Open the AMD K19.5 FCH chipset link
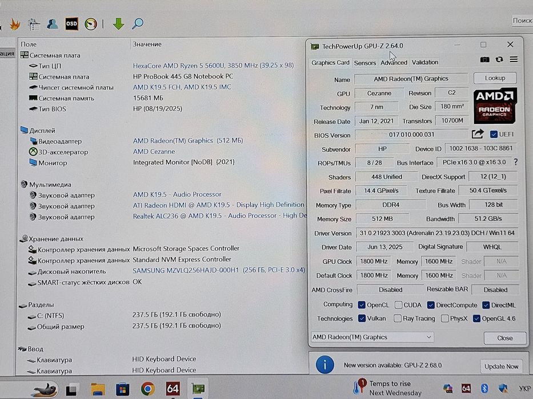Image resolution: width=533 pixels, height=399 pixels. click(x=182, y=87)
